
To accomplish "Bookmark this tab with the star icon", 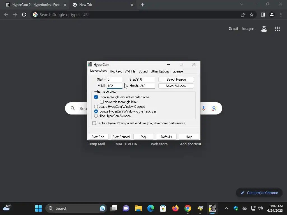I will click(x=252, y=15).
